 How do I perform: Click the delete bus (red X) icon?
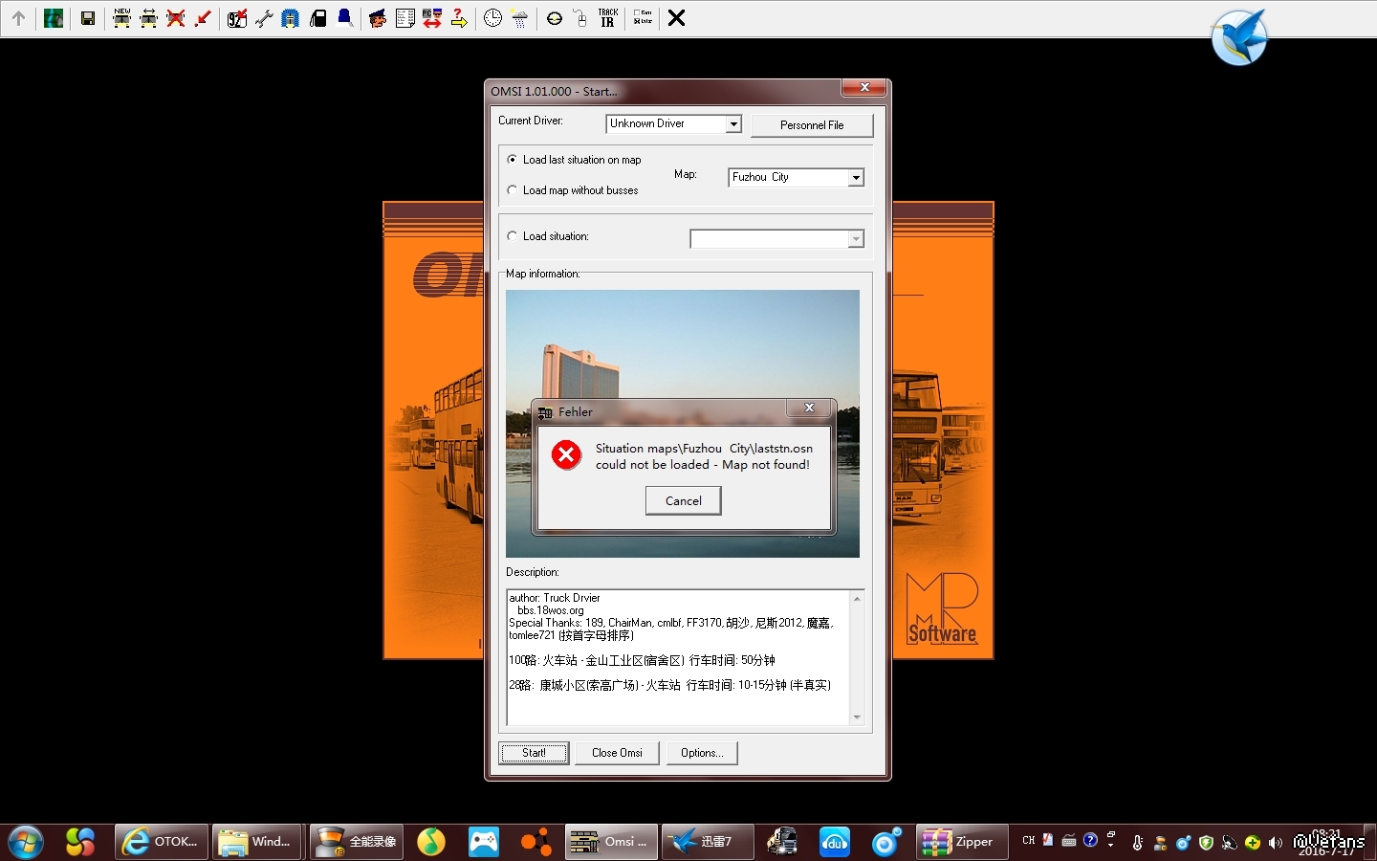pos(176,18)
